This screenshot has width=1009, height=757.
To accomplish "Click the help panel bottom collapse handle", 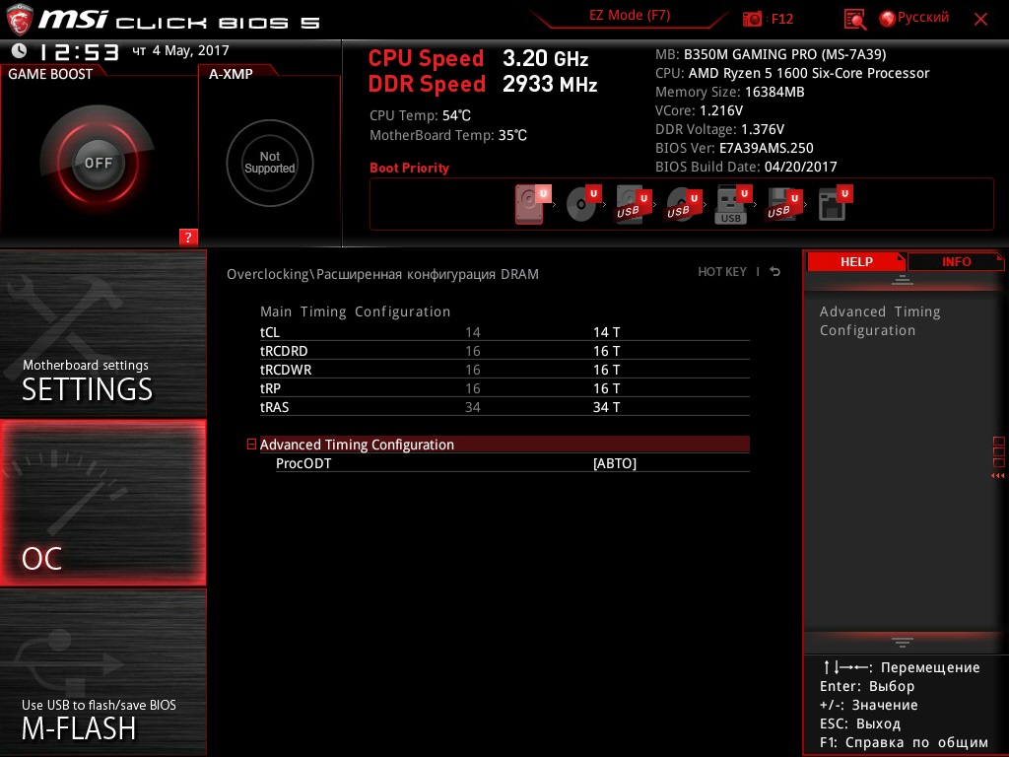I will click(903, 643).
